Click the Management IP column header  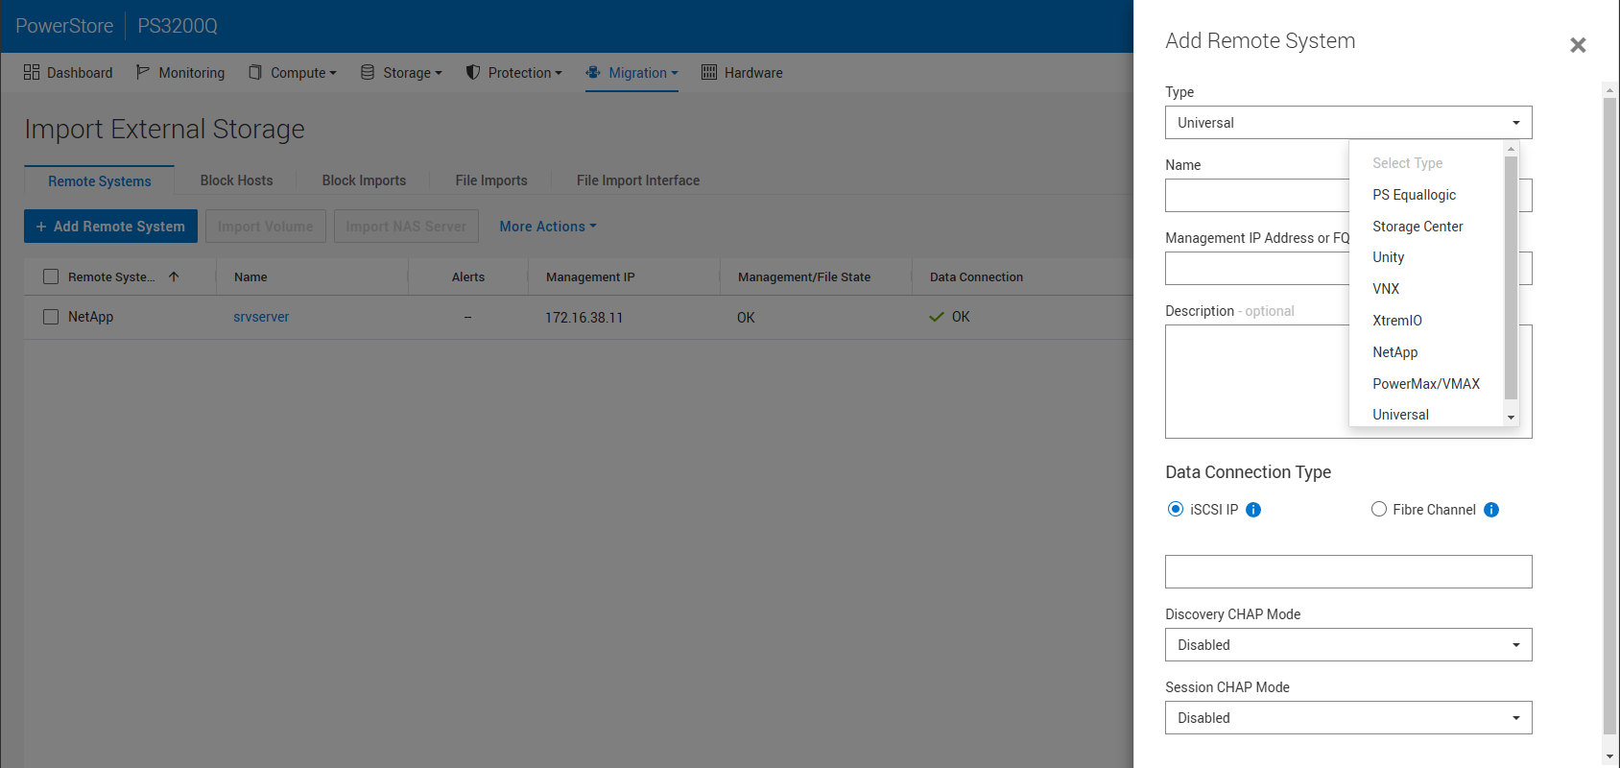tap(590, 276)
